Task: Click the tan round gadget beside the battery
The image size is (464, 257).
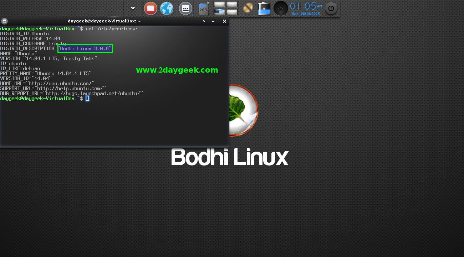Action: click(x=248, y=8)
